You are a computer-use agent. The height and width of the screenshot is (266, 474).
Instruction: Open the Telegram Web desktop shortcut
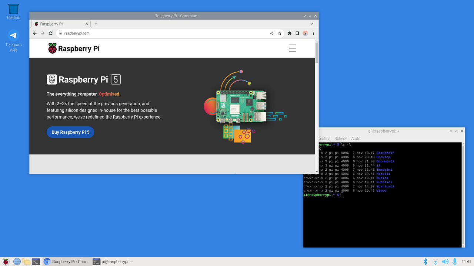click(x=13, y=41)
